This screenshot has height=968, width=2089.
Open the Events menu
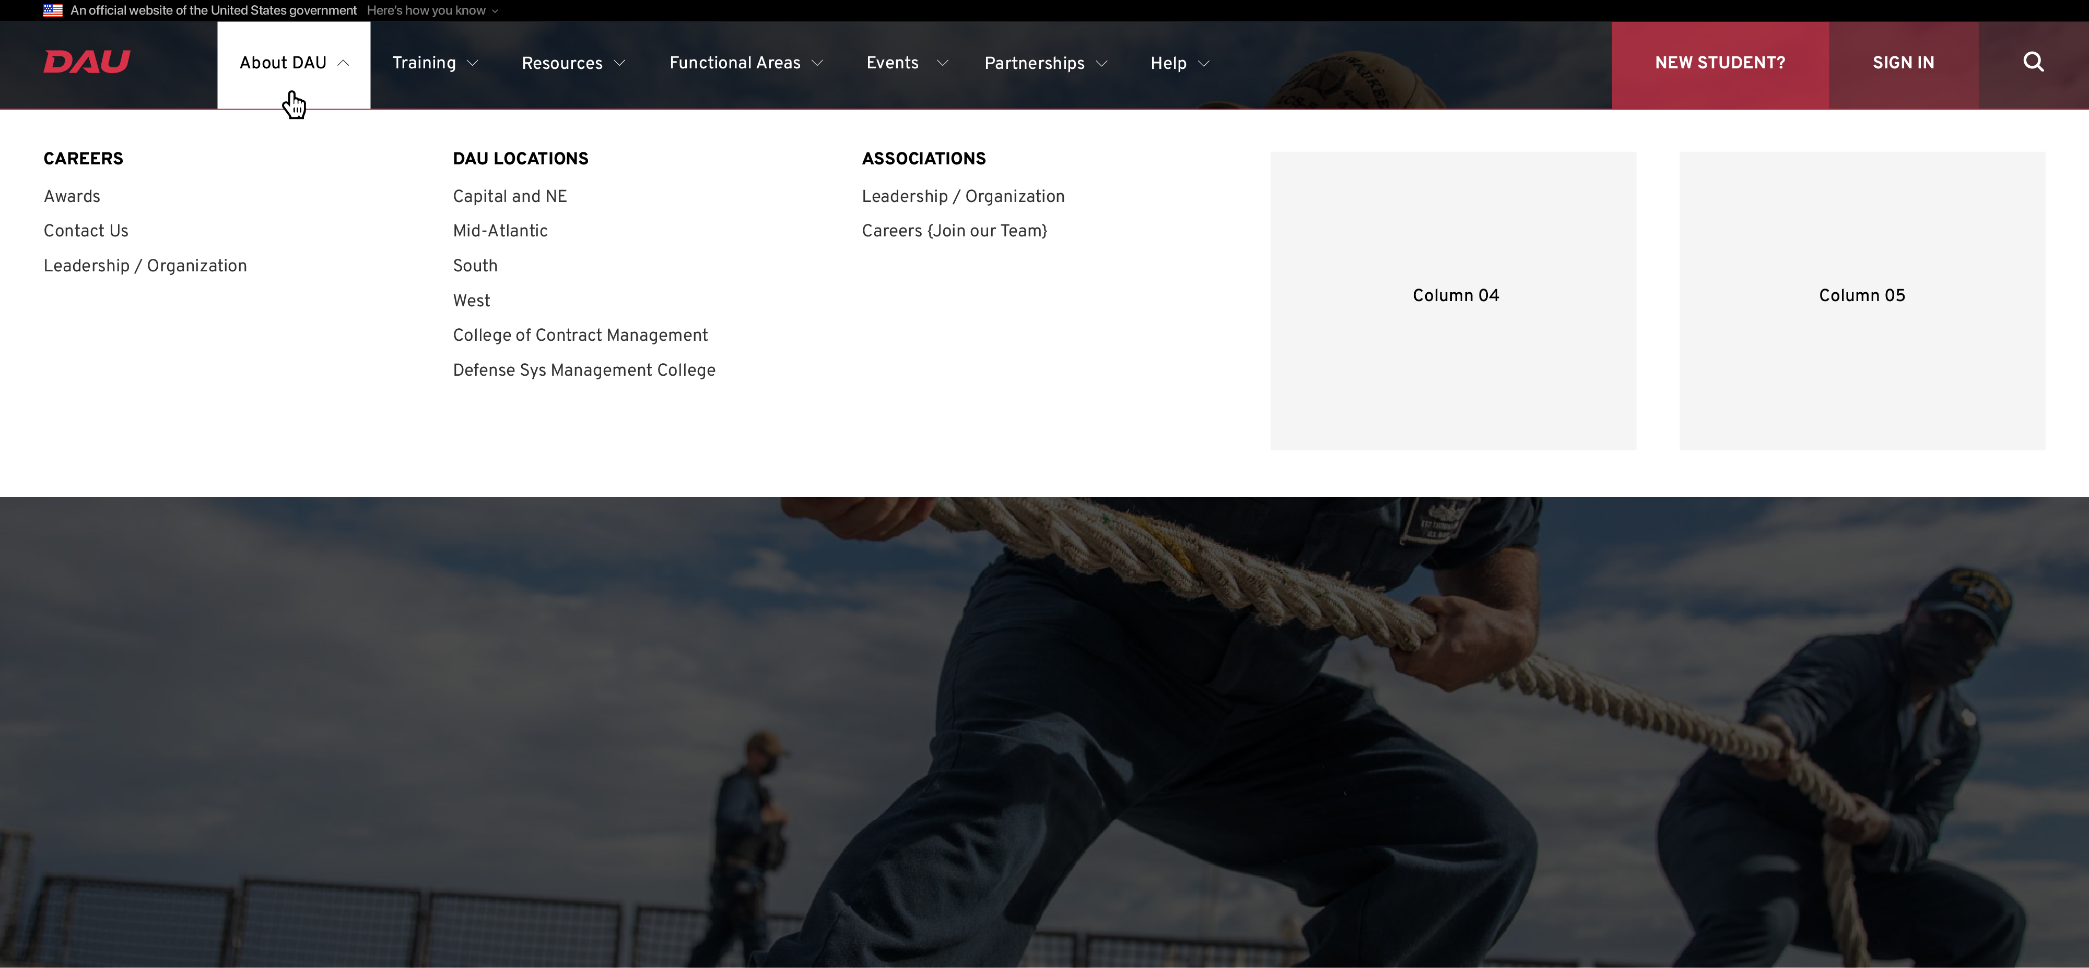click(x=907, y=63)
